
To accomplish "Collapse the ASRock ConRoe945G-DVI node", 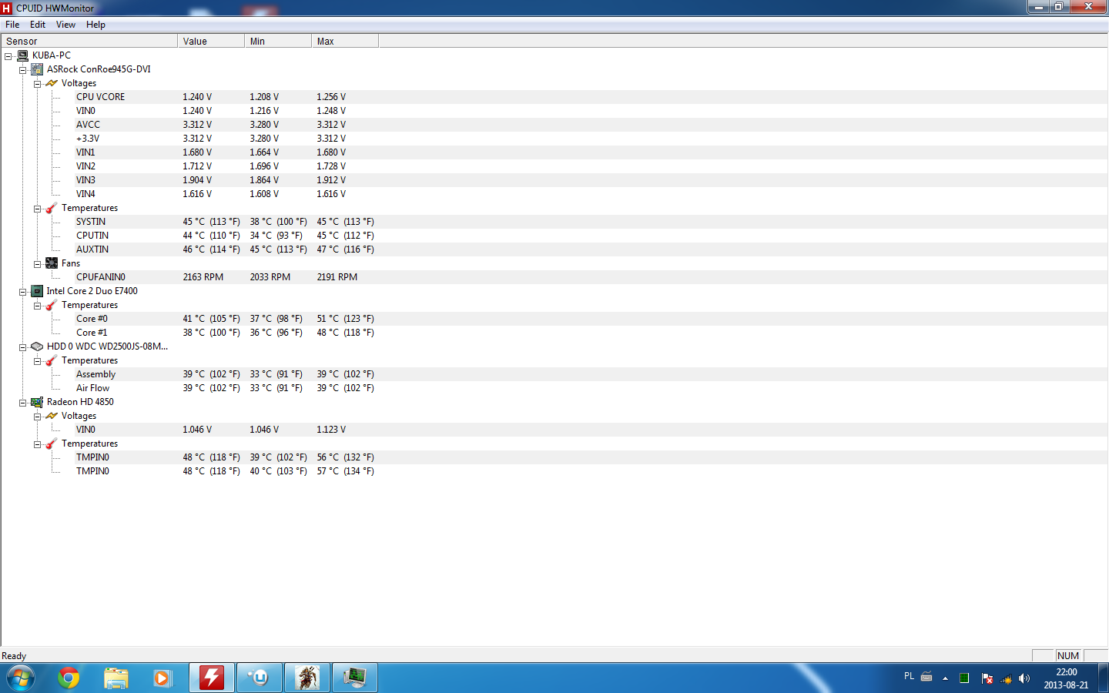I will (23, 70).
